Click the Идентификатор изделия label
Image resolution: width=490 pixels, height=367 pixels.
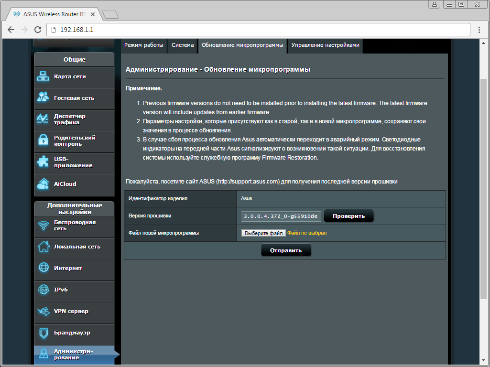[x=158, y=199]
